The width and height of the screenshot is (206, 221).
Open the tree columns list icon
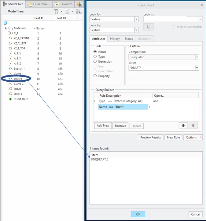(67, 11)
